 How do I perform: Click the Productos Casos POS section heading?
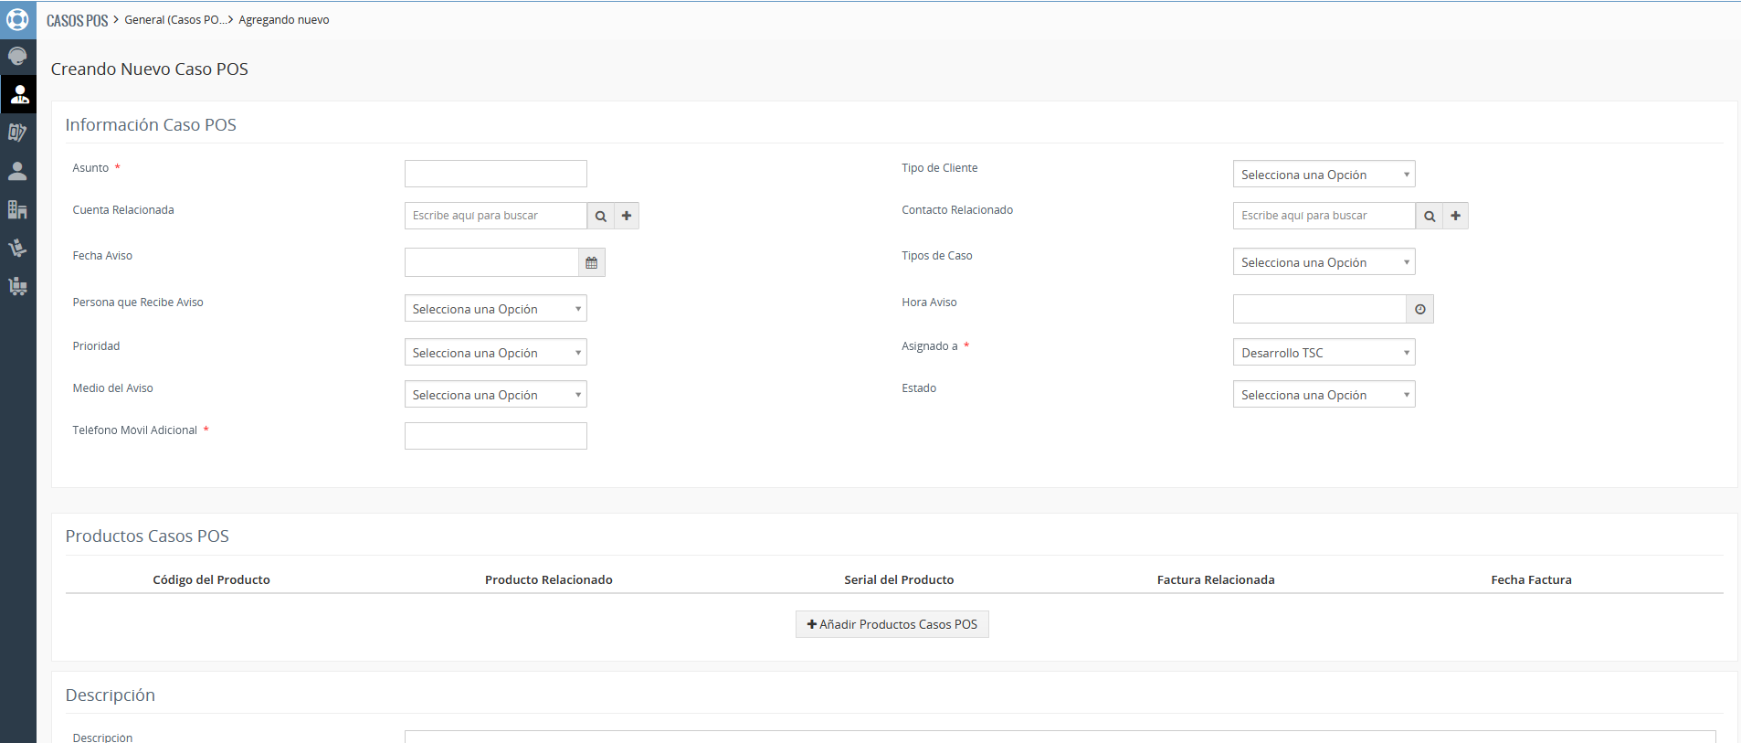(x=147, y=536)
